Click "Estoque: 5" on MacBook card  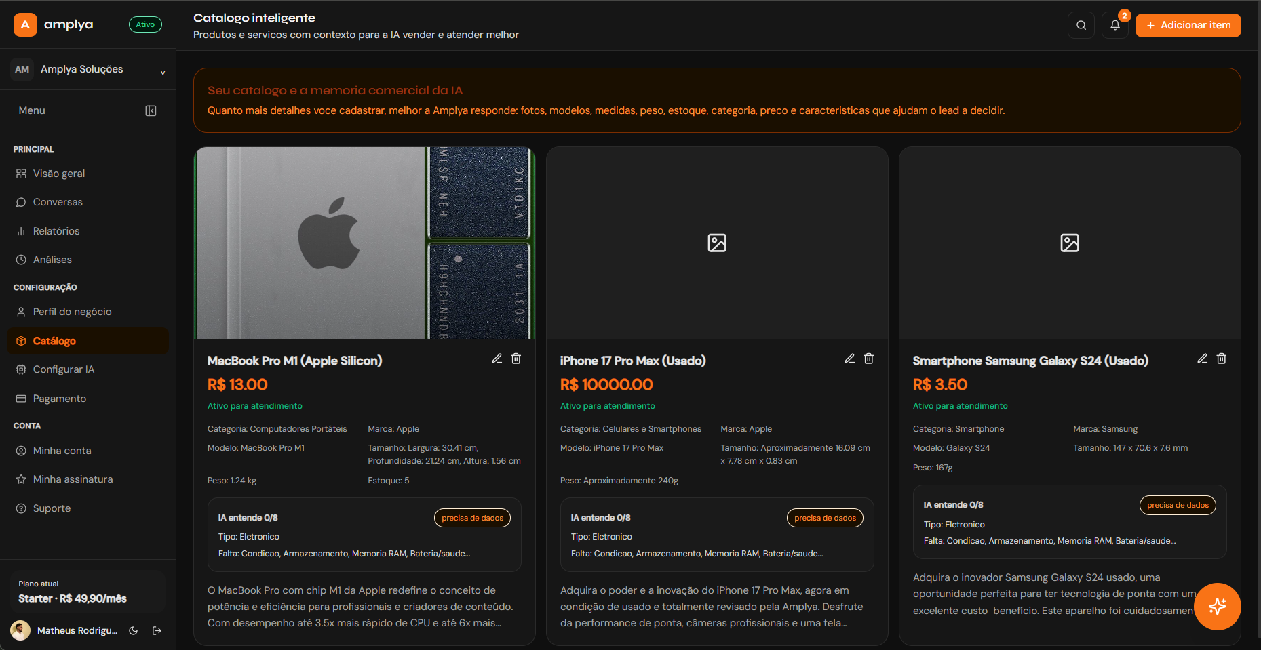389,481
